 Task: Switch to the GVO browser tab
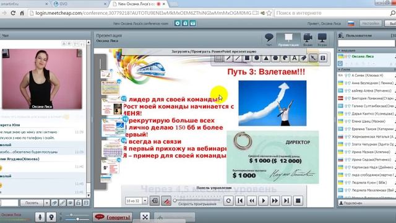pyautogui.click(x=80, y=4)
